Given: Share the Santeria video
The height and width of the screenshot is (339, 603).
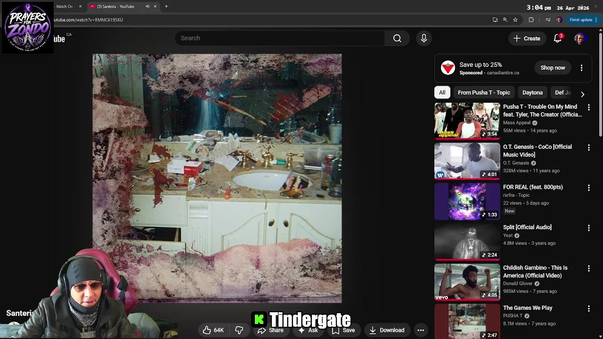Looking at the screenshot, I should tap(270, 330).
